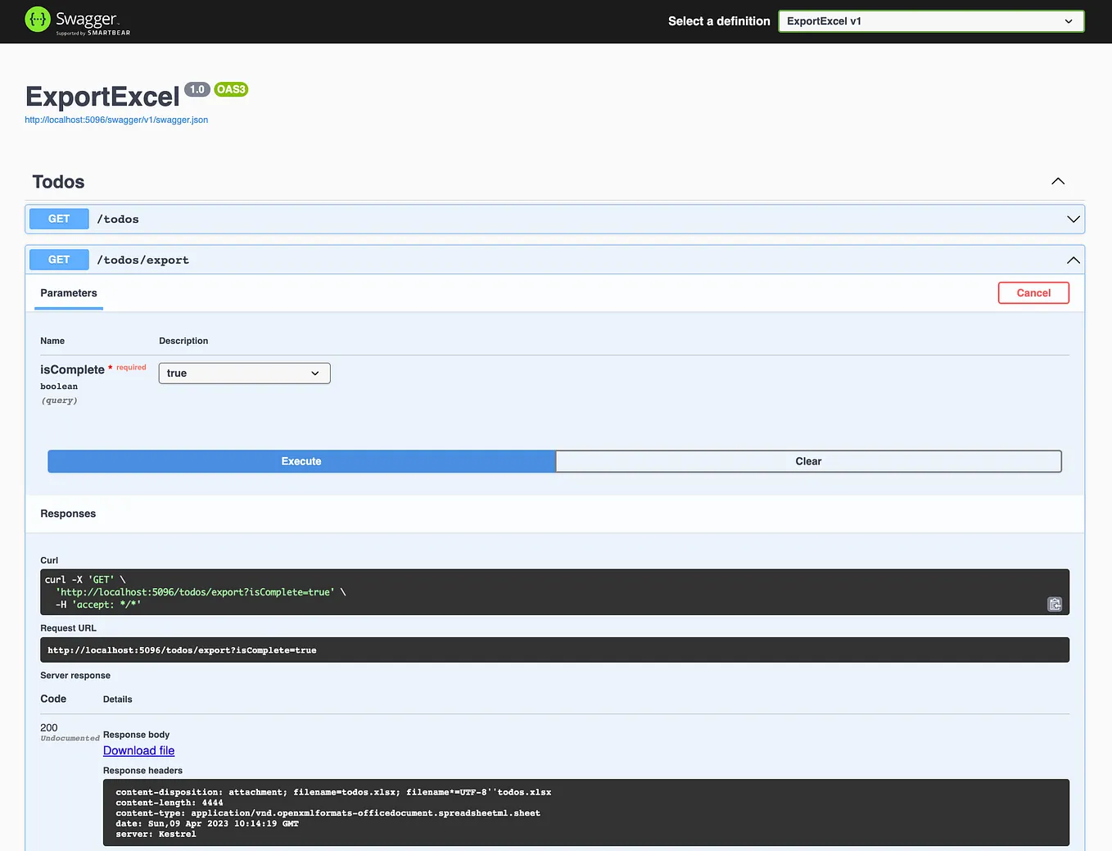Download the exported todos.xlsx file
The width and height of the screenshot is (1112, 851).
(x=138, y=750)
